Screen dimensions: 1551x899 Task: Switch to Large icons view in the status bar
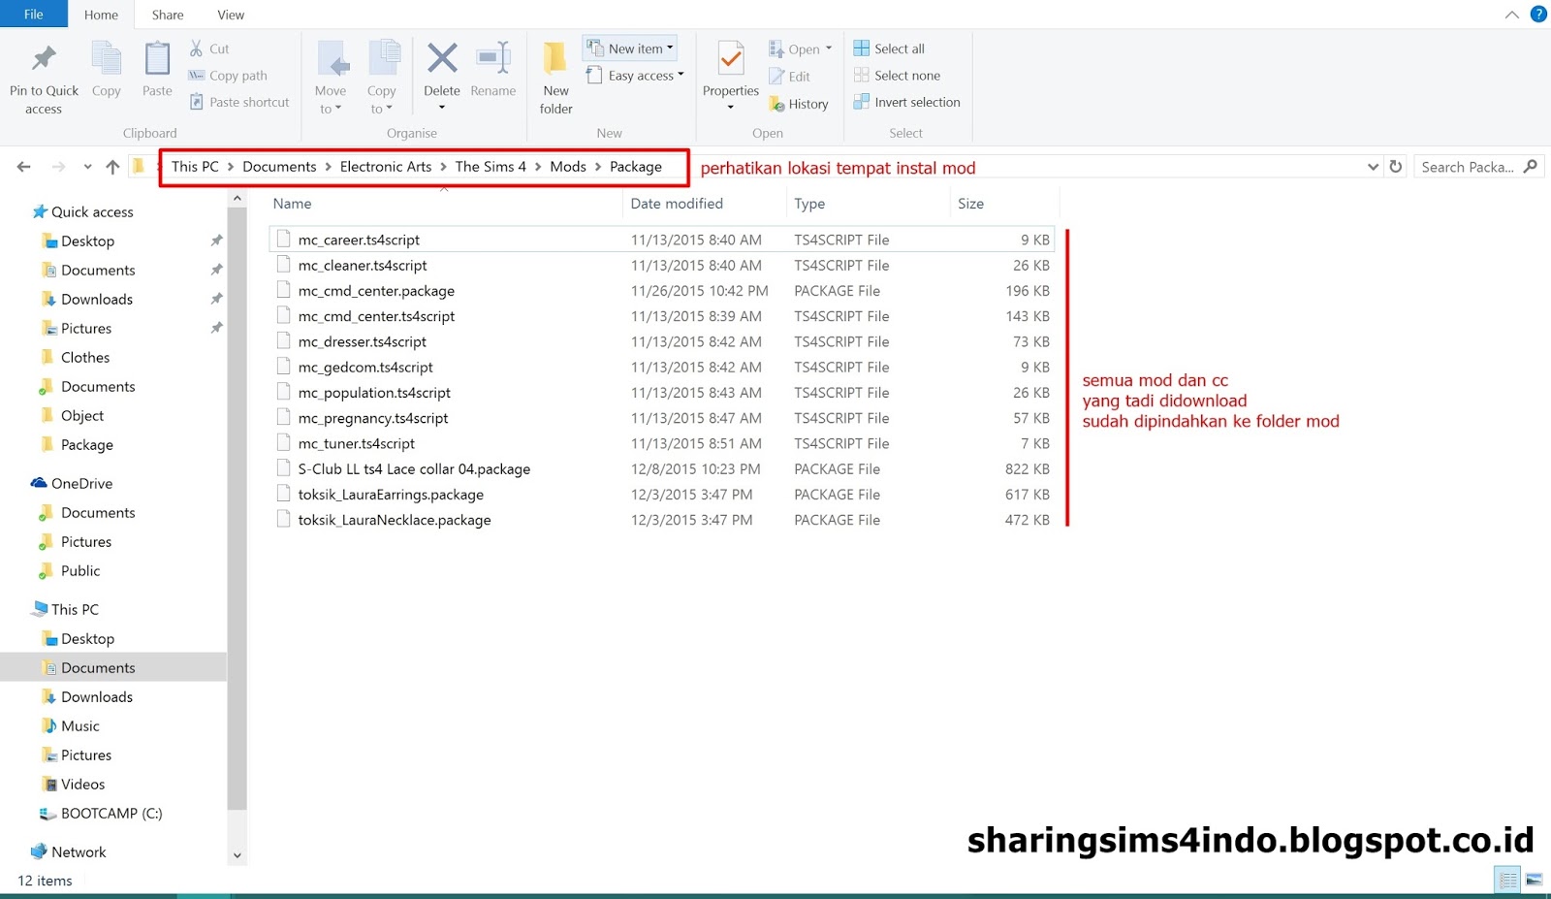tap(1534, 880)
